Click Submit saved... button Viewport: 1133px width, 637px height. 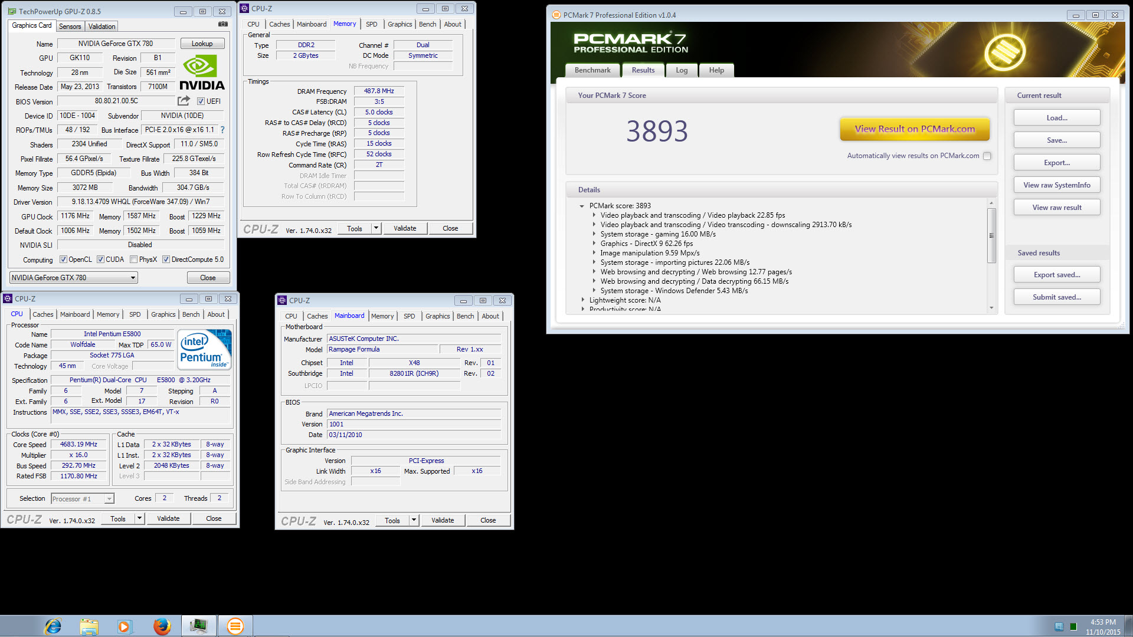pos(1057,297)
